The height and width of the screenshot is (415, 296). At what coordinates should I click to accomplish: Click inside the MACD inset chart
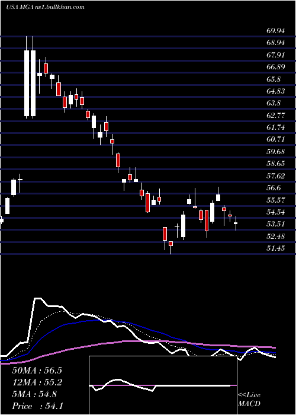163,385
